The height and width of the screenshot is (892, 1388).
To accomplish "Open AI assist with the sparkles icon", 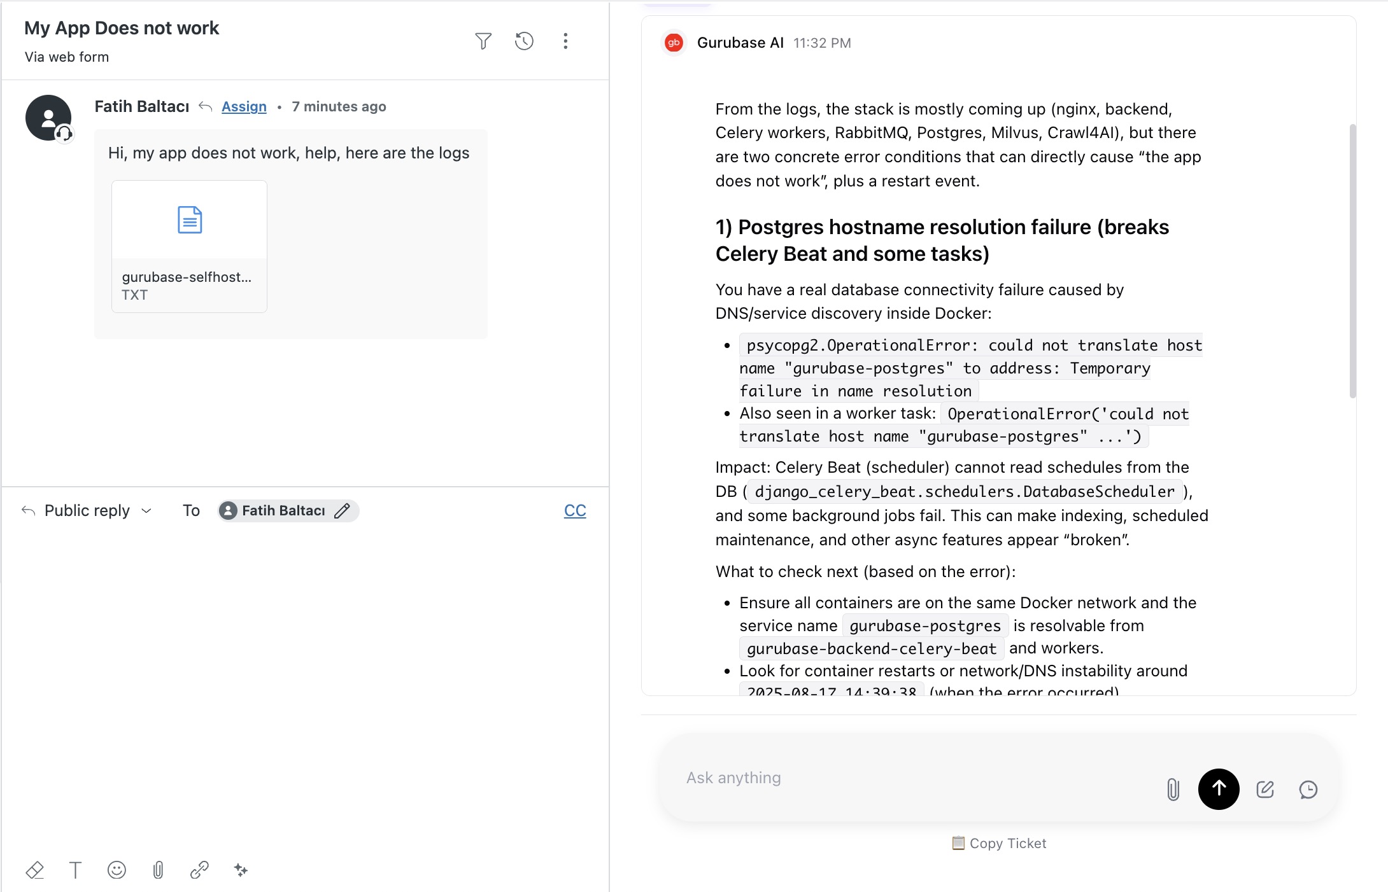I will [241, 870].
